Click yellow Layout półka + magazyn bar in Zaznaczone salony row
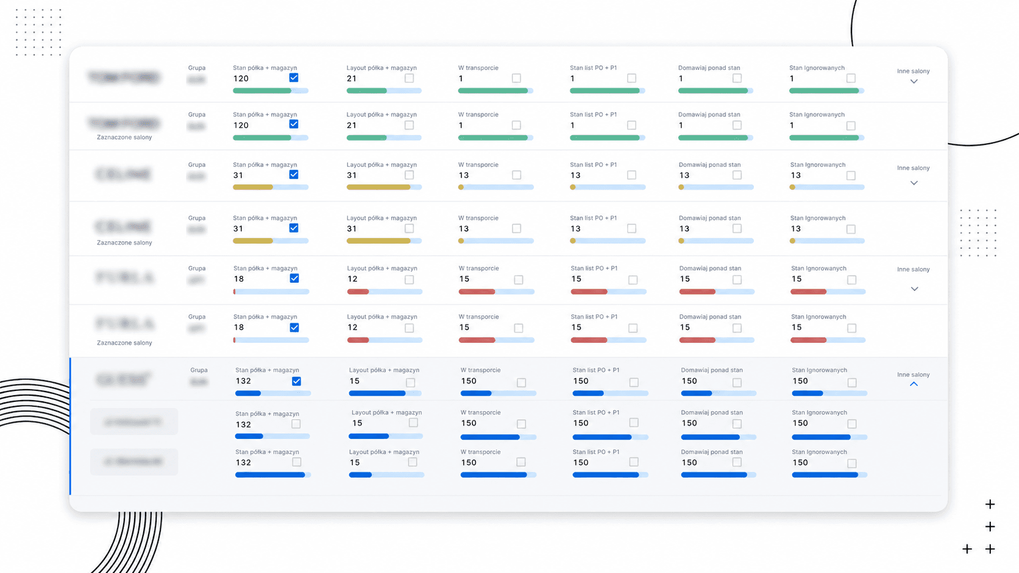1019x573 pixels. (384, 241)
